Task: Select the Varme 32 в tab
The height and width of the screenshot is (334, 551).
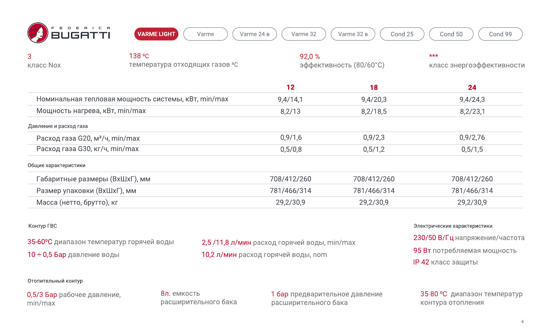Action: (x=353, y=34)
